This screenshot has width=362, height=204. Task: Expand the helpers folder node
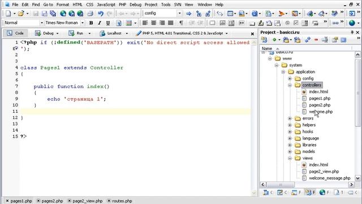click(290, 125)
